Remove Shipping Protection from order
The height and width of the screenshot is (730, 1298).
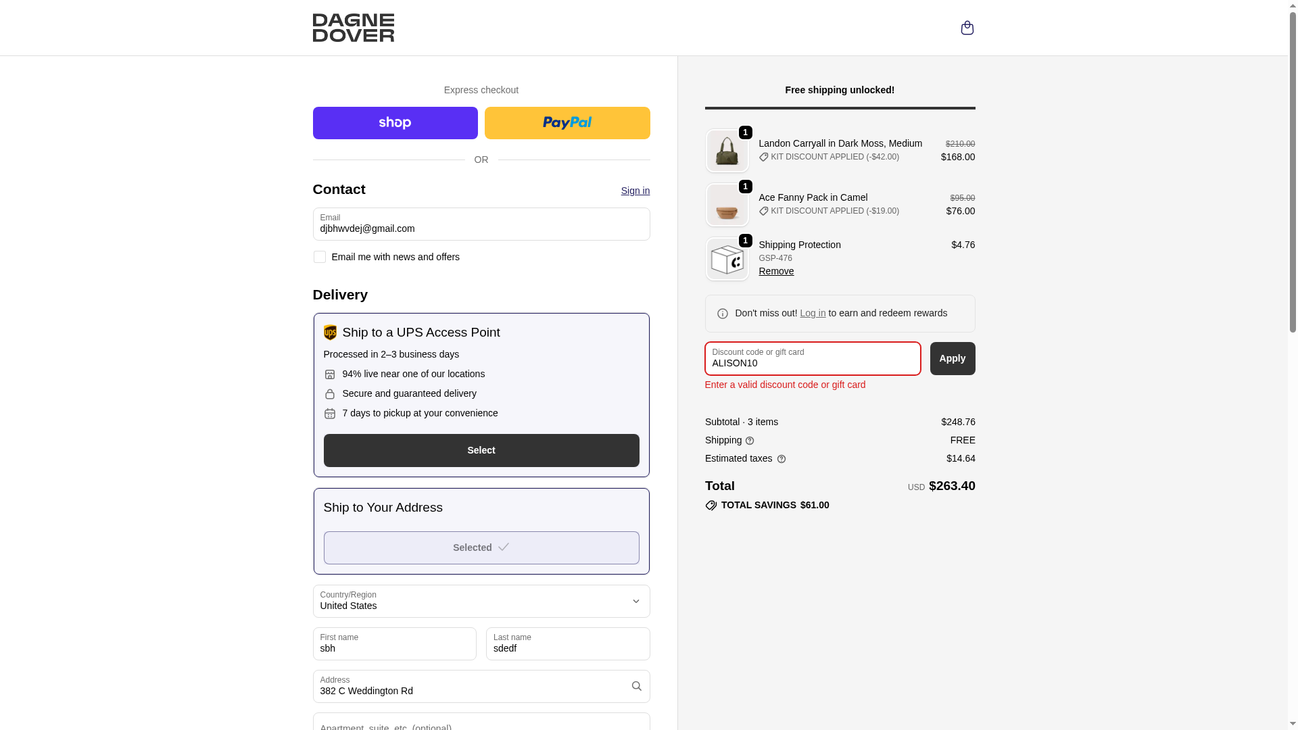click(x=776, y=271)
